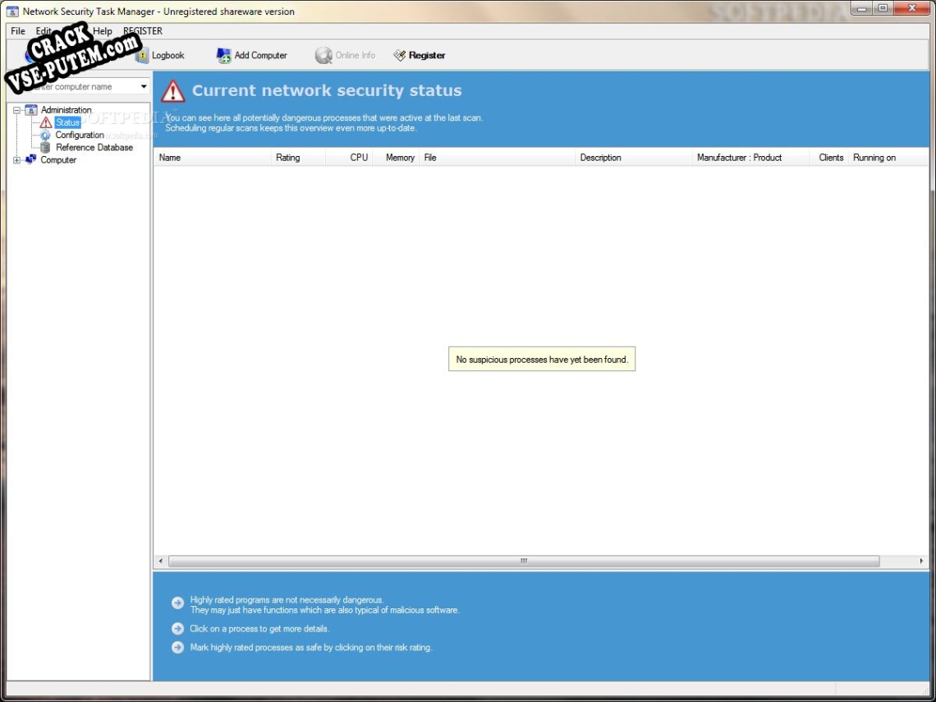Click the Add Computer toolbar icon
This screenshot has width=936, height=702.
pyautogui.click(x=223, y=55)
